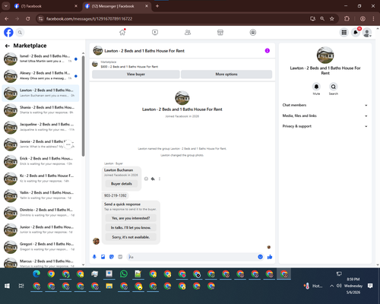Select the (12) Messenger | Facebook tab

pos(116,6)
